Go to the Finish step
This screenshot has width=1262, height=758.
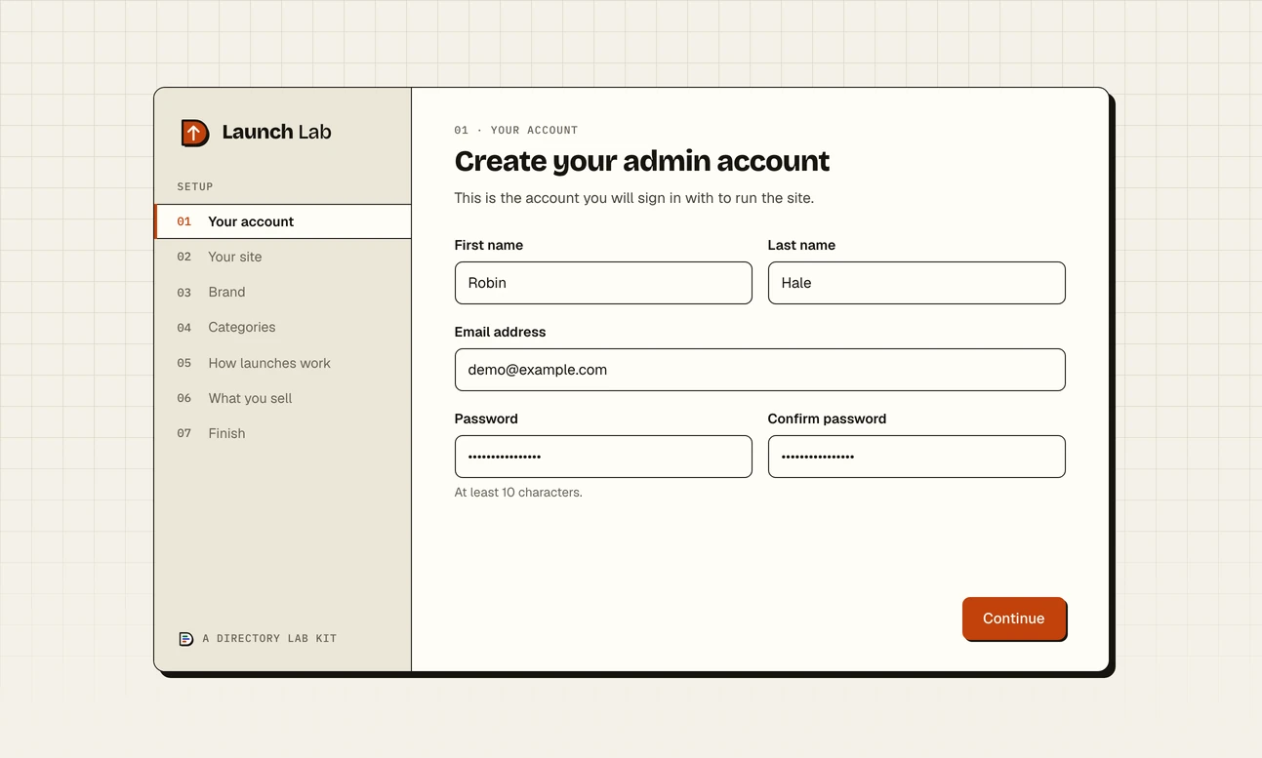[x=283, y=433]
